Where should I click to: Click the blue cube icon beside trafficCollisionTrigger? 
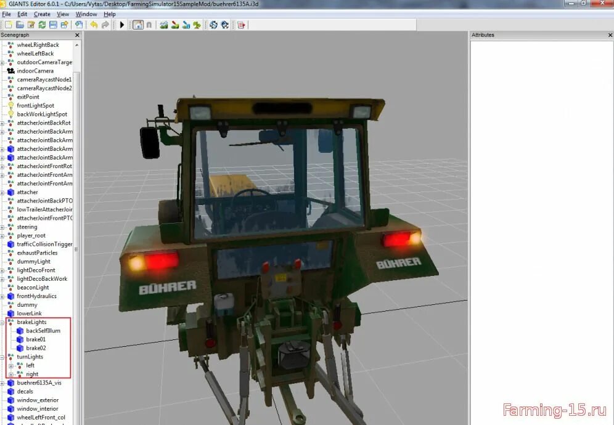[10, 244]
